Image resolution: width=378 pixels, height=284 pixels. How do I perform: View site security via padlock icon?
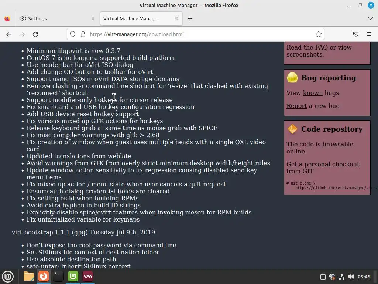(x=83, y=34)
